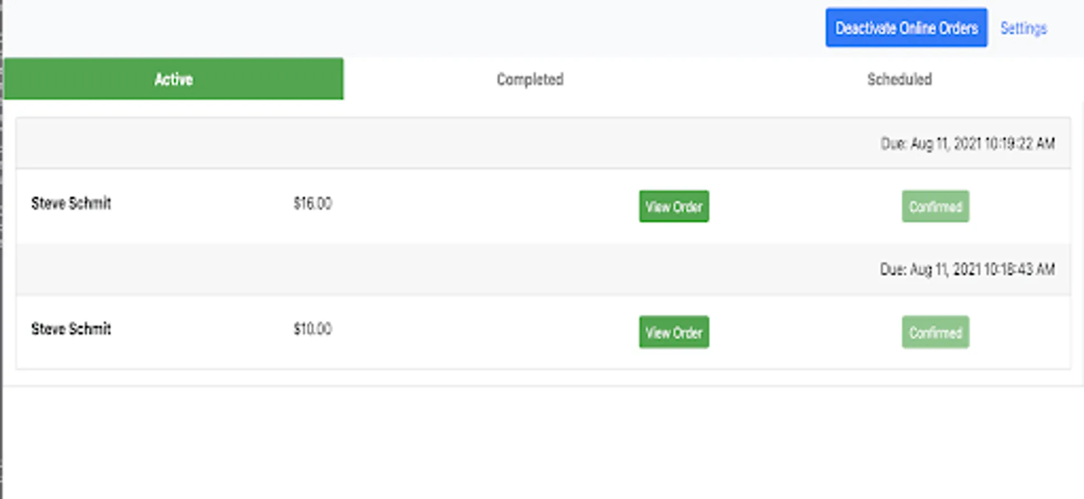View Order for the $16.00 order
1084x499 pixels.
674,207
